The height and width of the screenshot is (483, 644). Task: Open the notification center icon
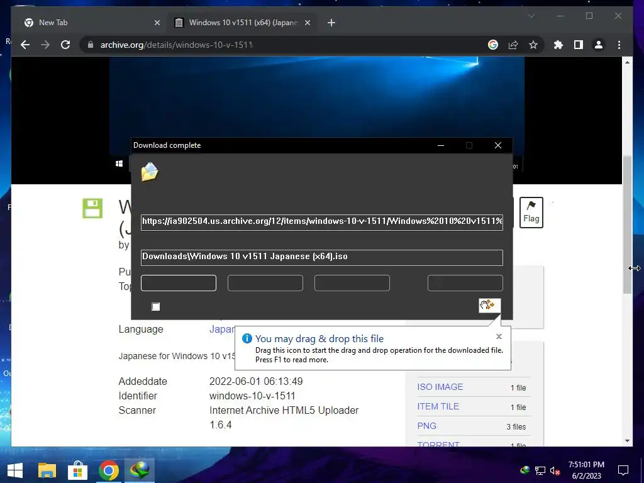[623, 470]
